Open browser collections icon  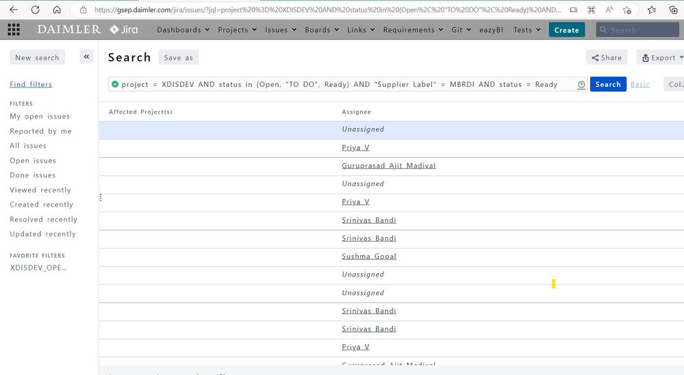tap(674, 10)
